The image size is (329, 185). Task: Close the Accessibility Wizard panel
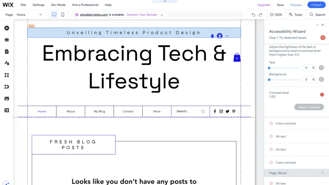pos(323,25)
